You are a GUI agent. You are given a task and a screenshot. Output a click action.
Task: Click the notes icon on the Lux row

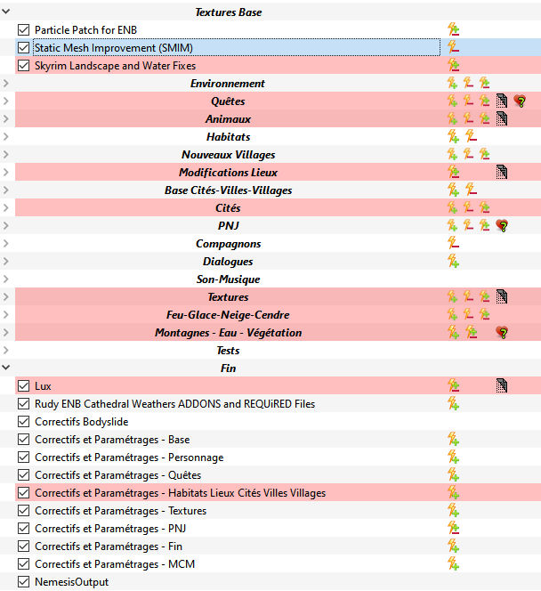coord(502,386)
